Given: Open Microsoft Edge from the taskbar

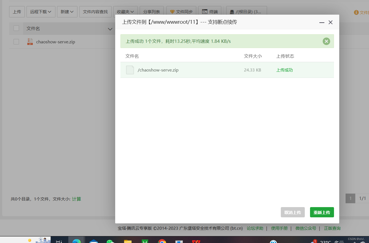Looking at the screenshot, I should 76,241.
